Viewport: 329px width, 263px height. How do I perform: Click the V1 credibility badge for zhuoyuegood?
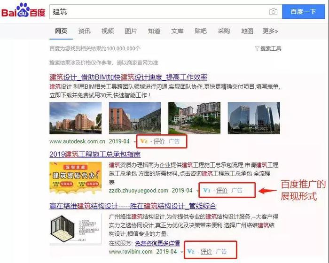[207, 190]
